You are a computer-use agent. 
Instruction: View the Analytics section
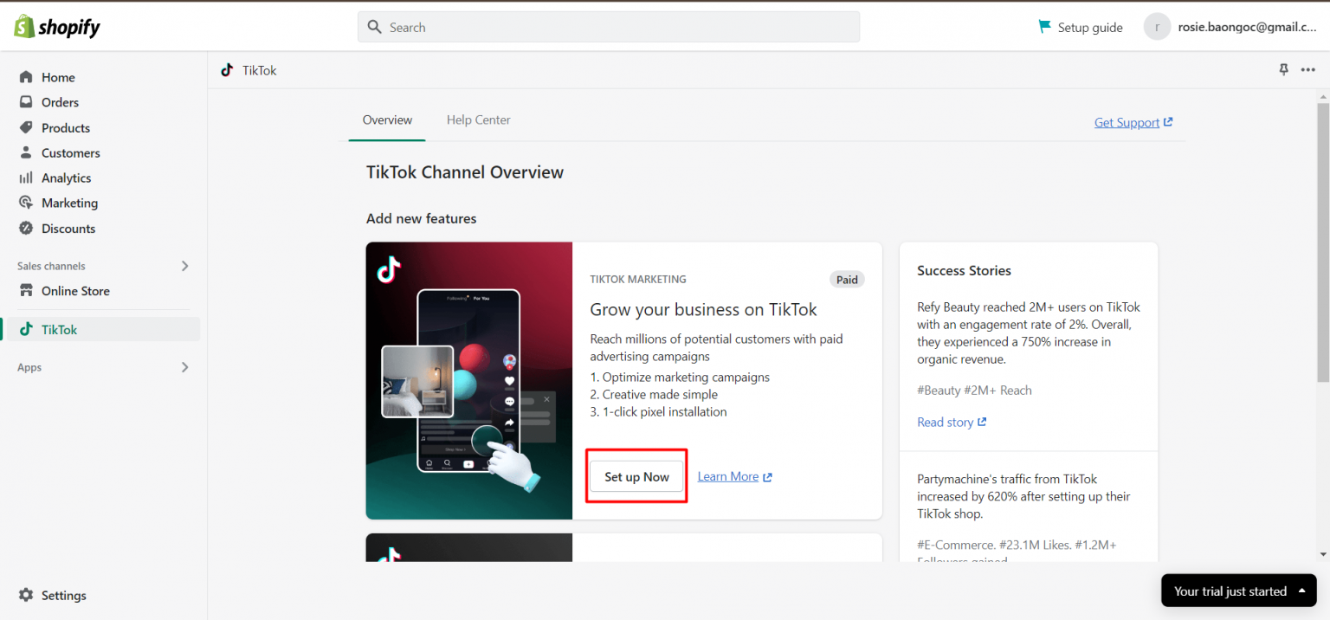click(x=65, y=178)
